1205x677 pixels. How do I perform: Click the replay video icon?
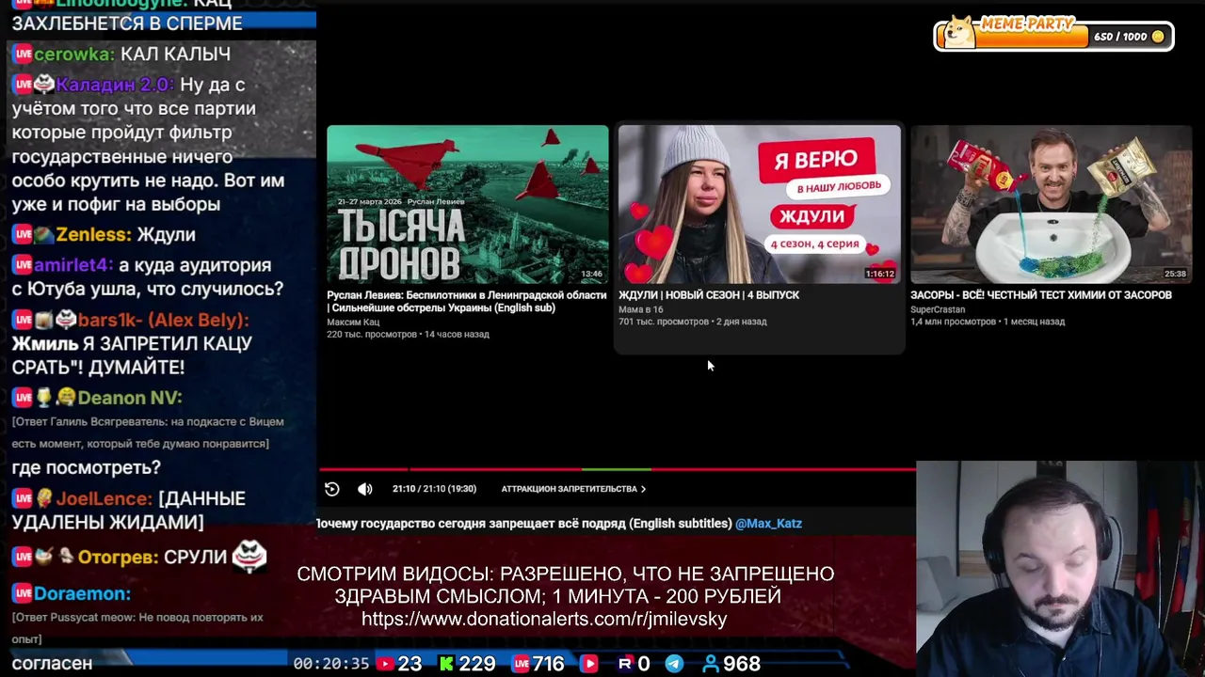(332, 489)
